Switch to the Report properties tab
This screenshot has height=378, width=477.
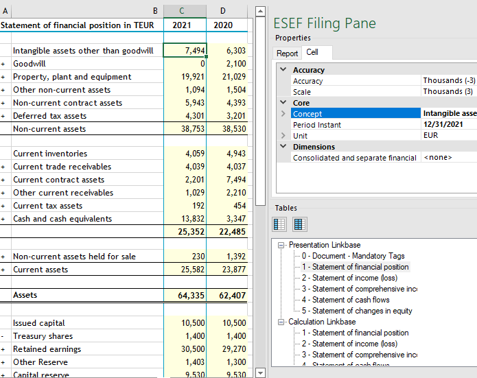(287, 54)
